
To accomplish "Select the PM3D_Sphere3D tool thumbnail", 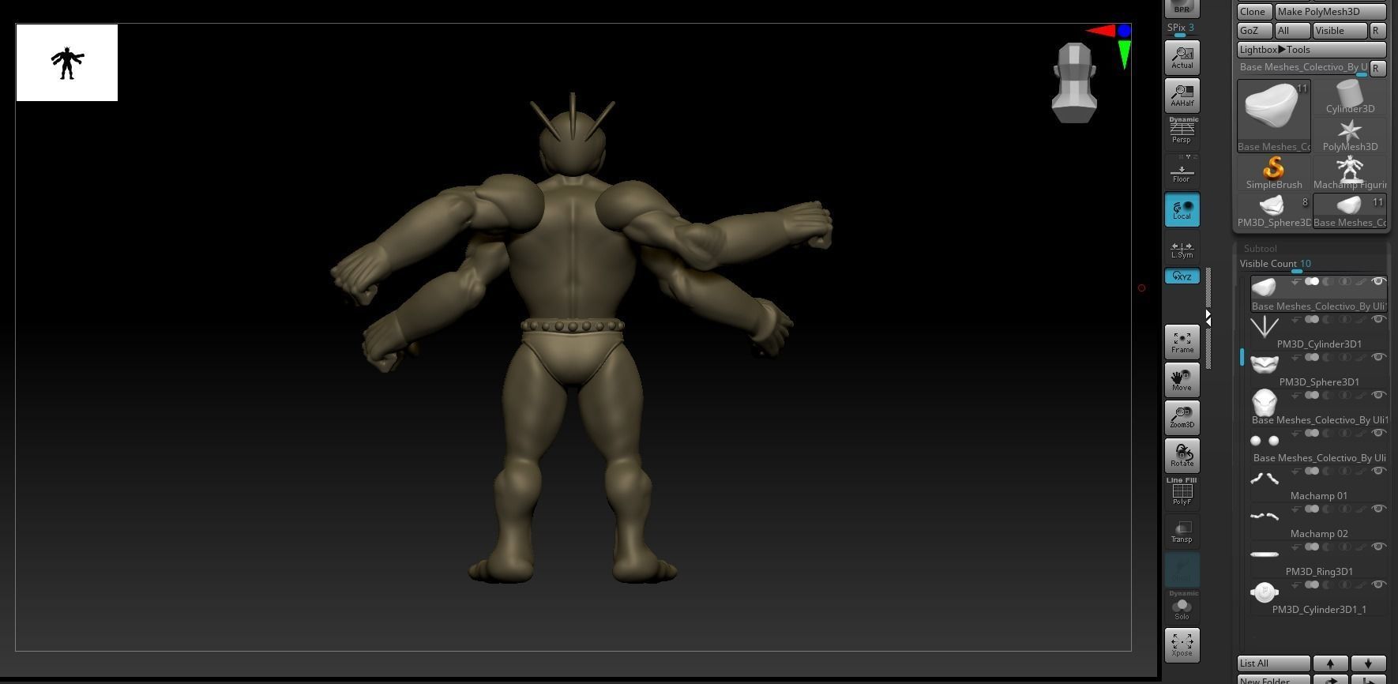I will 1273,211.
